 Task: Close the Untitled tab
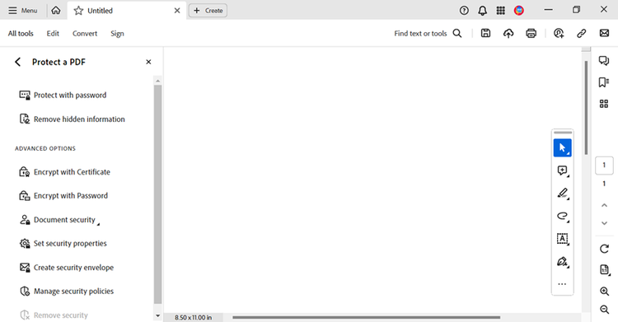[x=177, y=11]
